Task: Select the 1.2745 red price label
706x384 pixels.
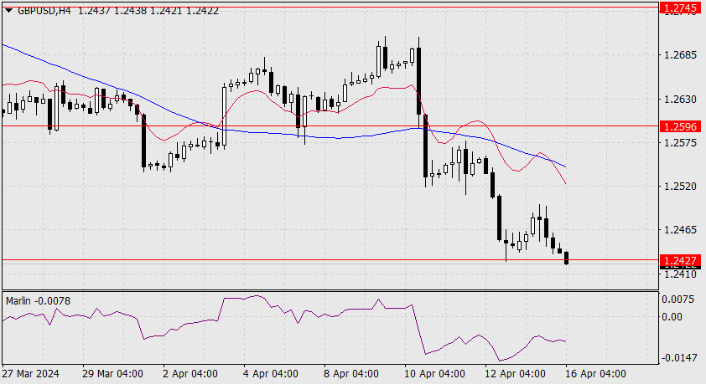Action: click(x=680, y=8)
